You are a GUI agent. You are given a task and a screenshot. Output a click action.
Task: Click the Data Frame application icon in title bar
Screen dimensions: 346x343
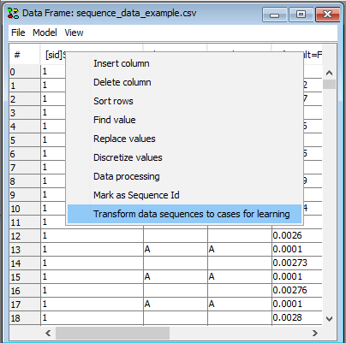point(13,13)
